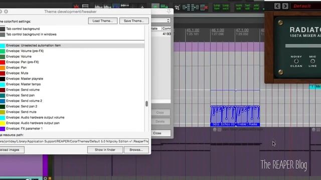
Task: Open Tab control background color swatch
Action: click(x=3, y=29)
